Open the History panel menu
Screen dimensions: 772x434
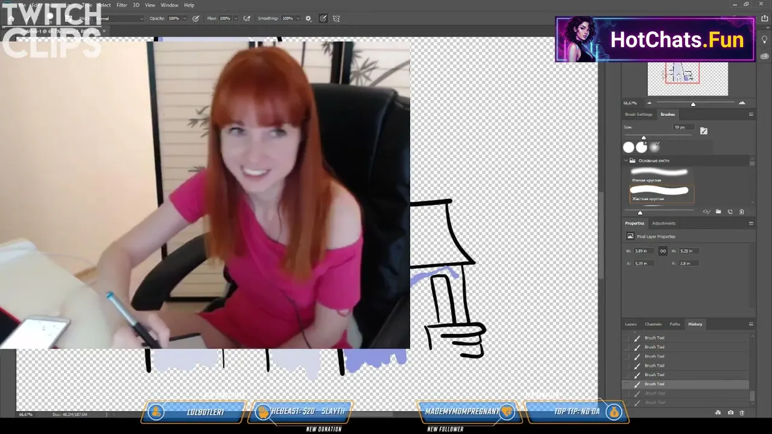click(x=751, y=324)
